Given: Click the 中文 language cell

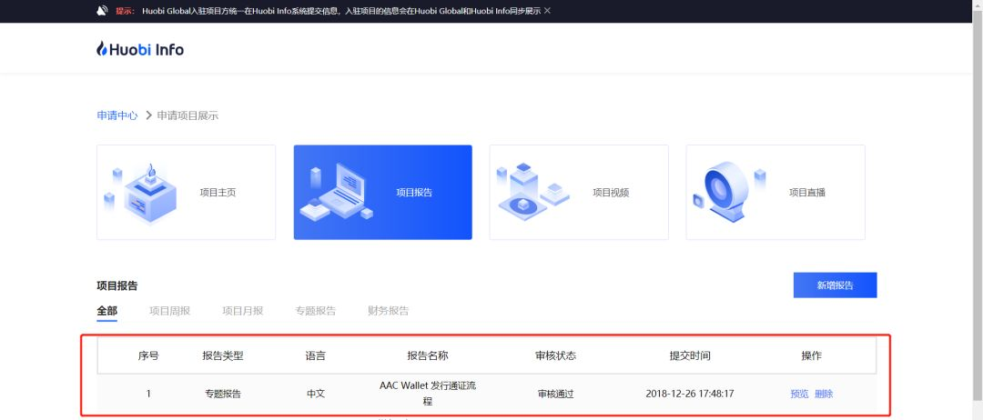Looking at the screenshot, I should click(315, 394).
